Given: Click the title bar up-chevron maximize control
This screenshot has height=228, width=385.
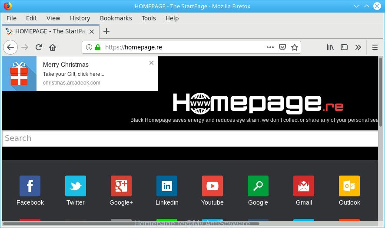Looking at the screenshot, I should pos(367,6).
